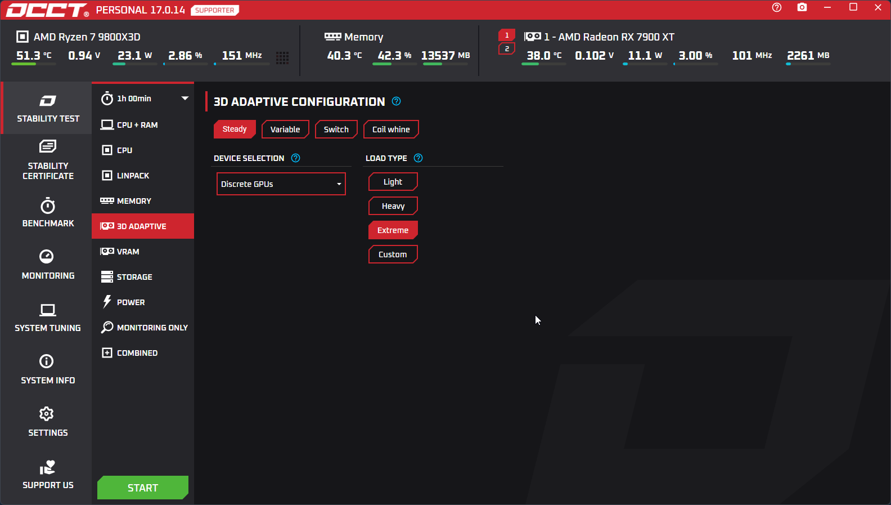Click the SUPPORTER badge
The width and height of the screenshot is (891, 505).
click(x=215, y=10)
